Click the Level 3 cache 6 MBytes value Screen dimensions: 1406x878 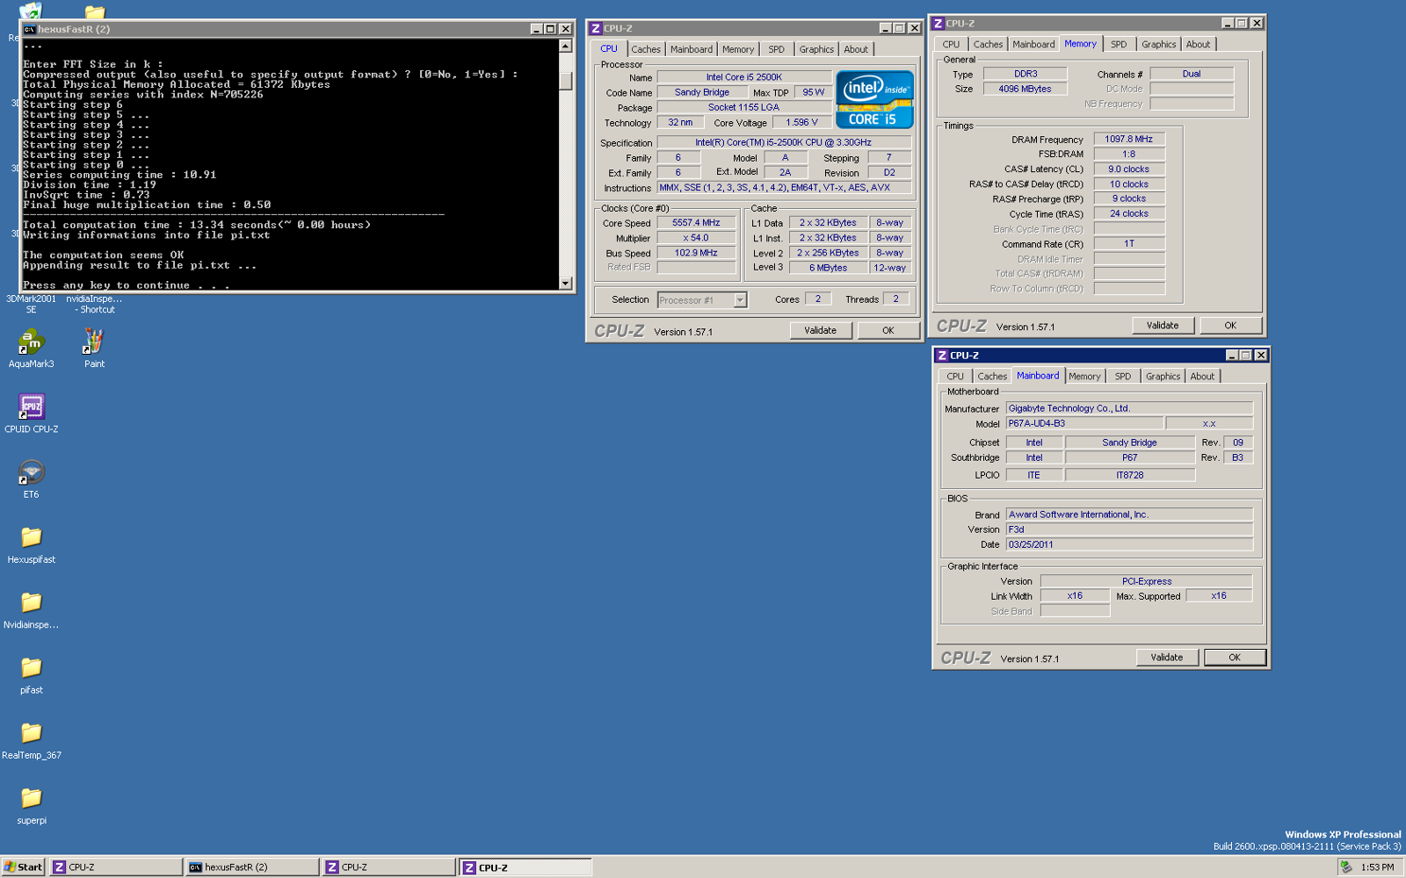(x=829, y=268)
